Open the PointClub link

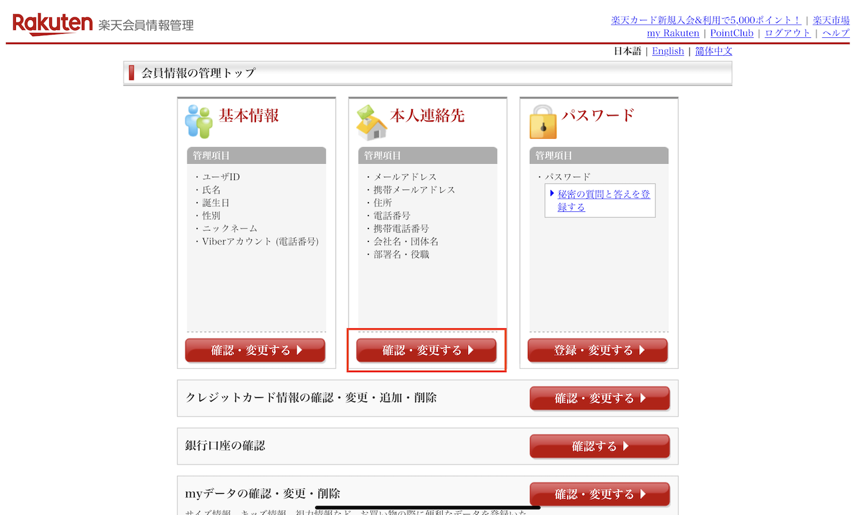tap(731, 33)
